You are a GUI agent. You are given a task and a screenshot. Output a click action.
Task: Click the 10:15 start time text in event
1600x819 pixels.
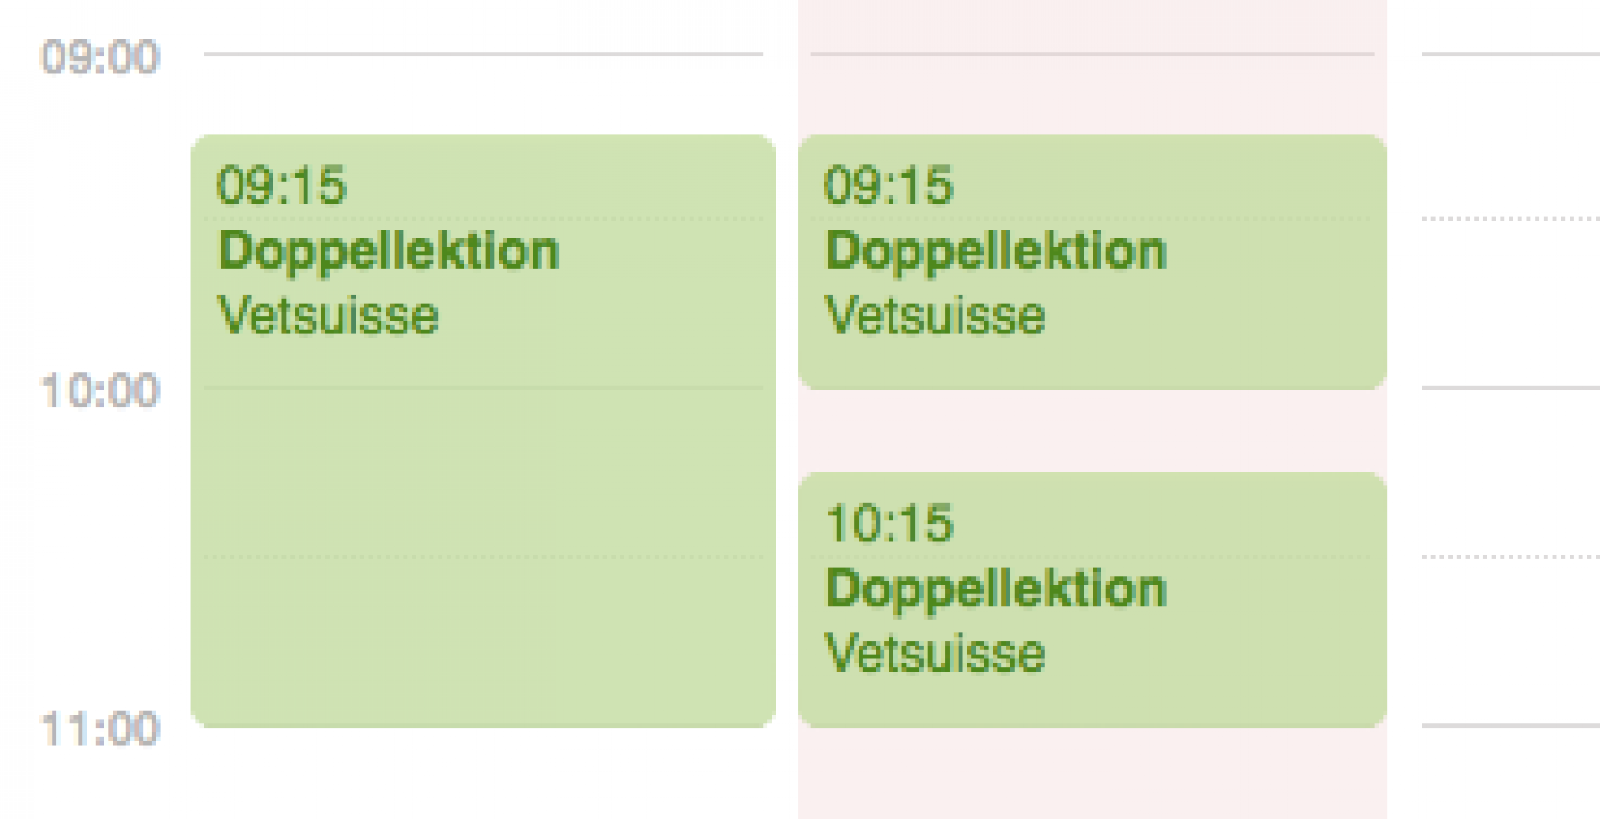tap(889, 523)
